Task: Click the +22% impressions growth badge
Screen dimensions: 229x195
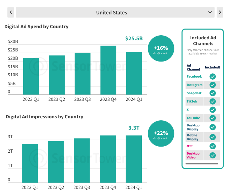Action: [161, 133]
